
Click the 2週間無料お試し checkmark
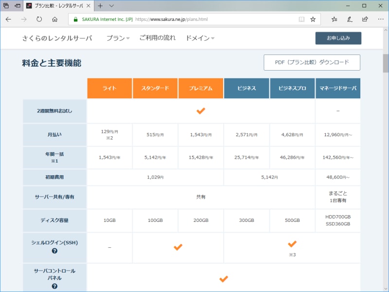click(201, 111)
